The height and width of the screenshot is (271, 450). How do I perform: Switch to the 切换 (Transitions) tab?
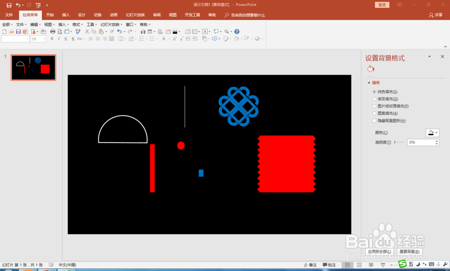pyautogui.click(x=98, y=15)
